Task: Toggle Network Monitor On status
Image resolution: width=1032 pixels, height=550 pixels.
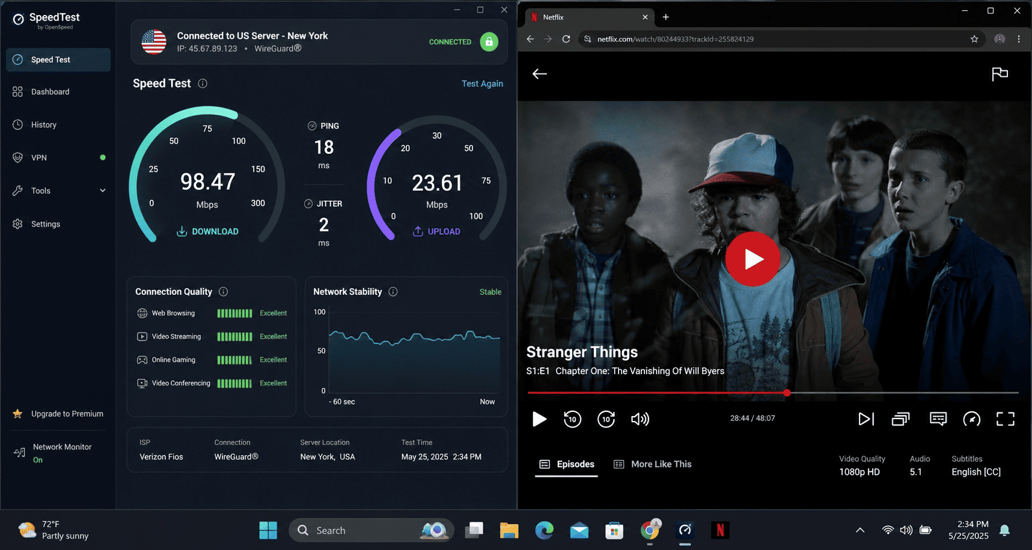Action: pos(38,460)
